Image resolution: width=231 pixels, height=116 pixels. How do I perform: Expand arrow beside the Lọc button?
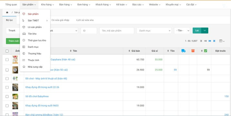pos(205,31)
